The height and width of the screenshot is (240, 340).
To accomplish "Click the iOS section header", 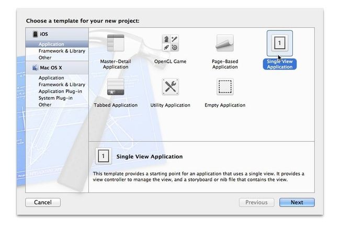I will tap(57, 35).
